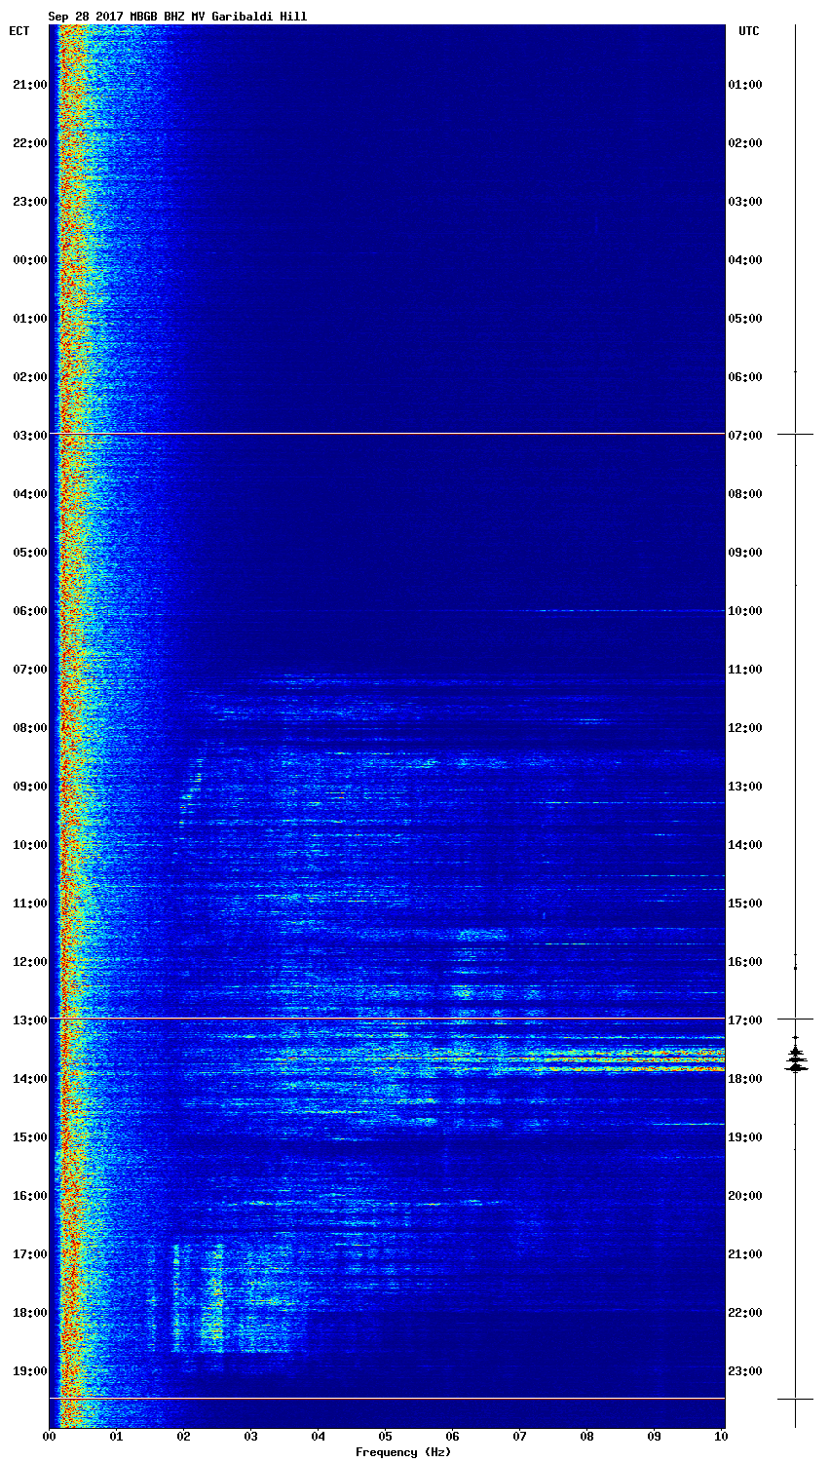Choose the 11:00 UTC time label
Image resolution: width=830 pixels, height=1462 pixels.
[x=745, y=670]
